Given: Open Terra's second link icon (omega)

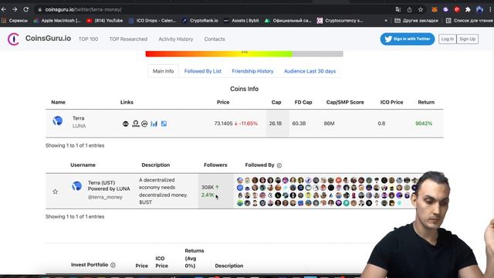Looking at the screenshot, I should (136, 124).
